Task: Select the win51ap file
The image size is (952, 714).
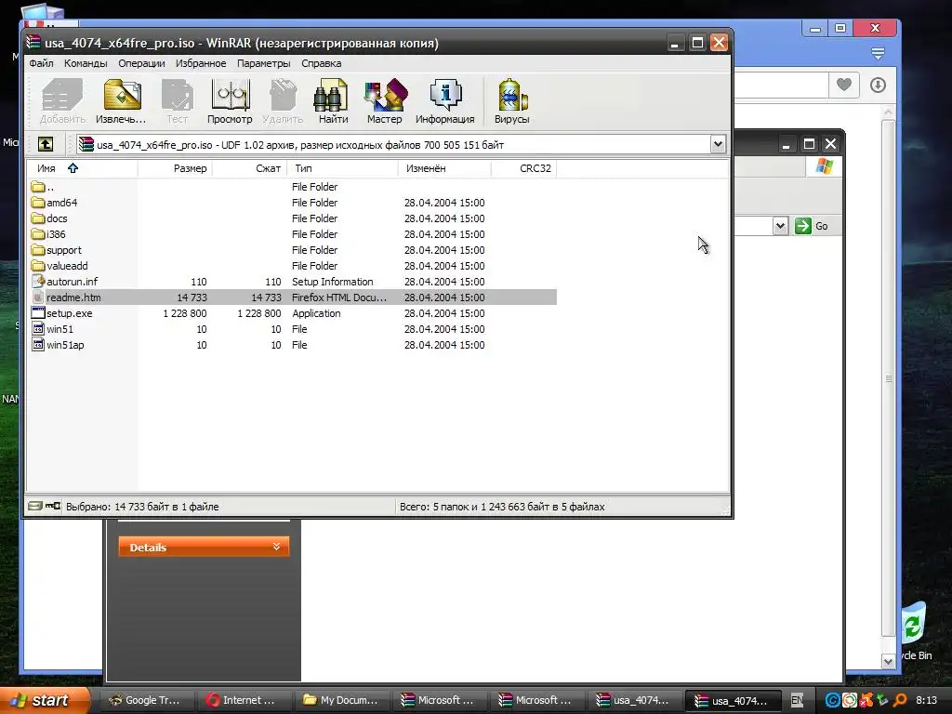Action: 293,344
